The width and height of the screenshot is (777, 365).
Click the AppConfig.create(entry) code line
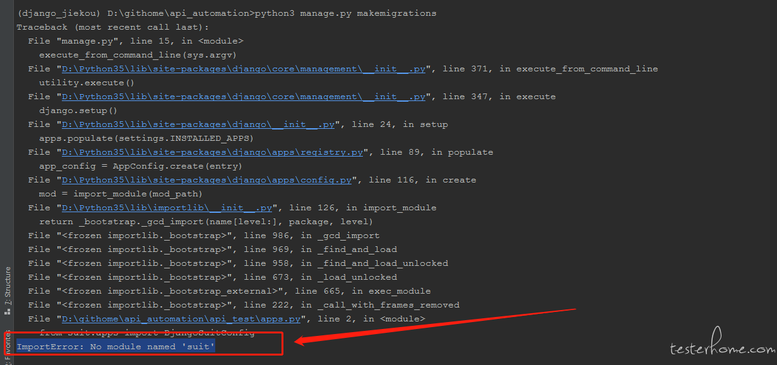pyautogui.click(x=140, y=166)
